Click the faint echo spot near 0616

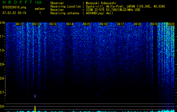(98, 96)
